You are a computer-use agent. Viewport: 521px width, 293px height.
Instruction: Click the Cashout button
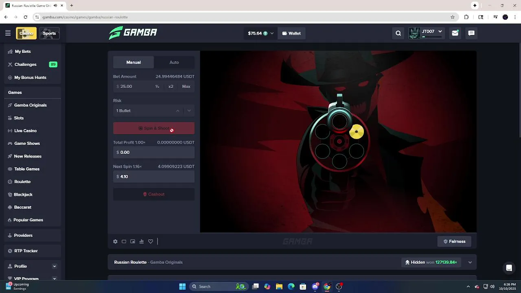pos(154,194)
